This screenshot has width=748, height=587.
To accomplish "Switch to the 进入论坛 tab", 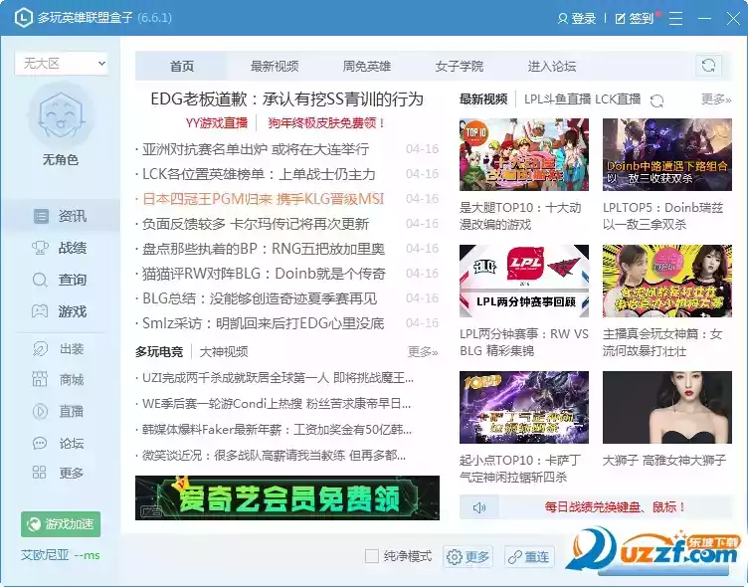I will [x=552, y=66].
